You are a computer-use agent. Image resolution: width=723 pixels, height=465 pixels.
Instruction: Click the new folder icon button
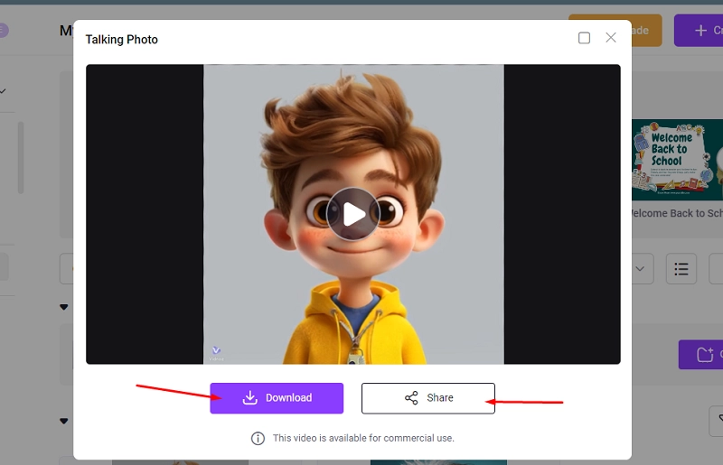click(701, 354)
